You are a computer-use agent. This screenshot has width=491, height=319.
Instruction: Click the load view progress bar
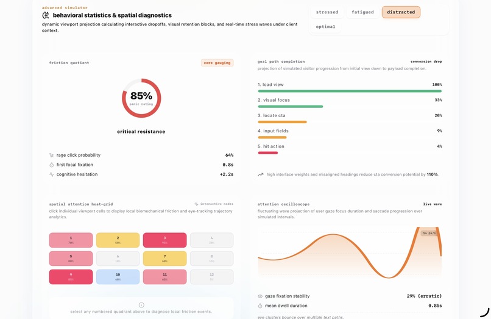350,91
